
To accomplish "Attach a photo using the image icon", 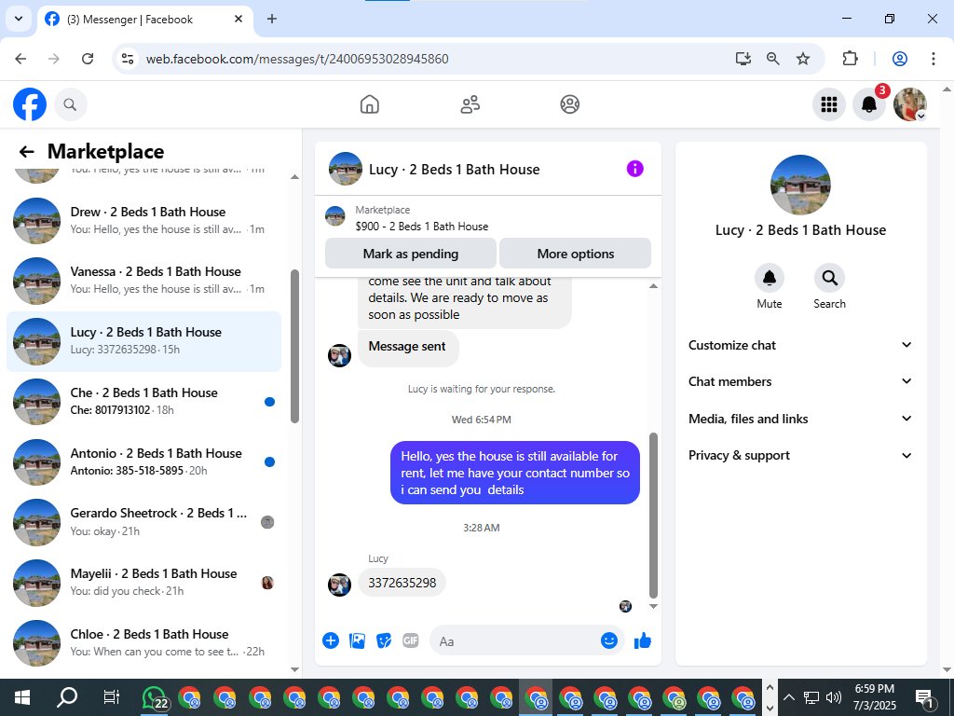I will click(357, 640).
